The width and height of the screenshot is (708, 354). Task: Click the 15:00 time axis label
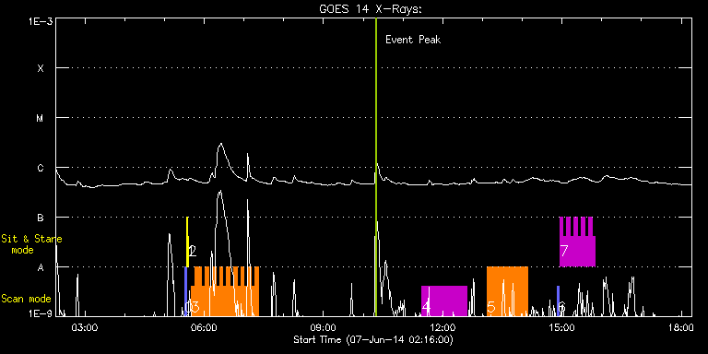[561, 328]
